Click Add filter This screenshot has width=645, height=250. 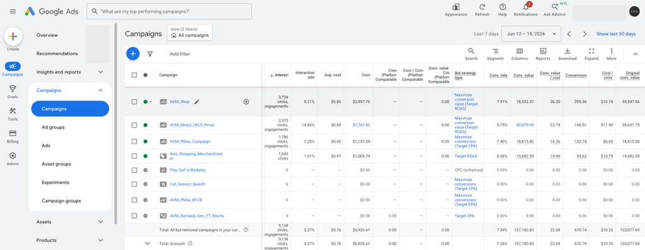180,54
